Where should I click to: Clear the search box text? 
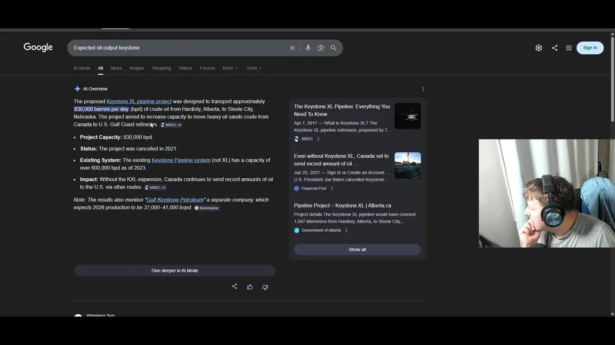point(292,48)
